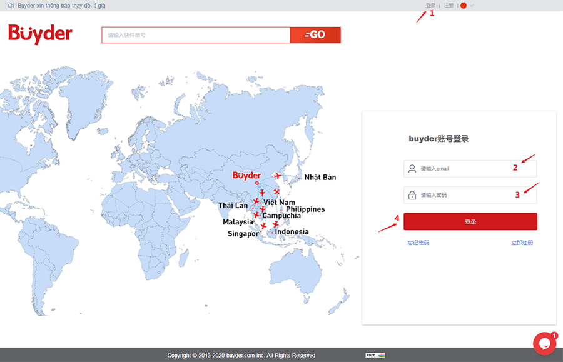This screenshot has width=563, height=362.
Task: Click the 注册 link in top bar
Action: [x=449, y=6]
